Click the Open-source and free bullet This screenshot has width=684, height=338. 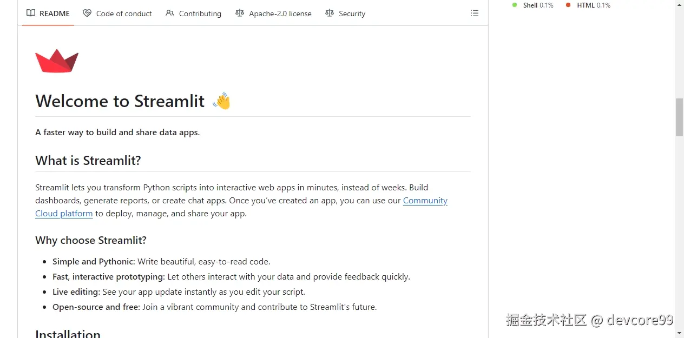pyautogui.click(x=214, y=307)
